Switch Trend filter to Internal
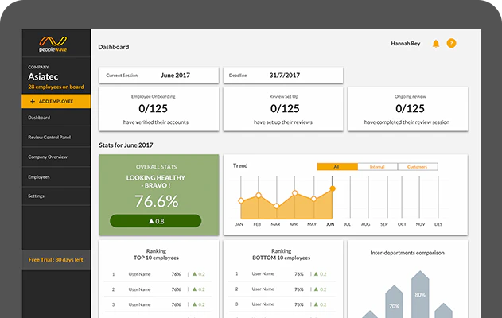The image size is (502, 318). pyautogui.click(x=377, y=167)
